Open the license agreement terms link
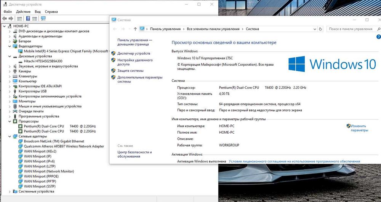This screenshot has width=381, height=202. click(295, 161)
